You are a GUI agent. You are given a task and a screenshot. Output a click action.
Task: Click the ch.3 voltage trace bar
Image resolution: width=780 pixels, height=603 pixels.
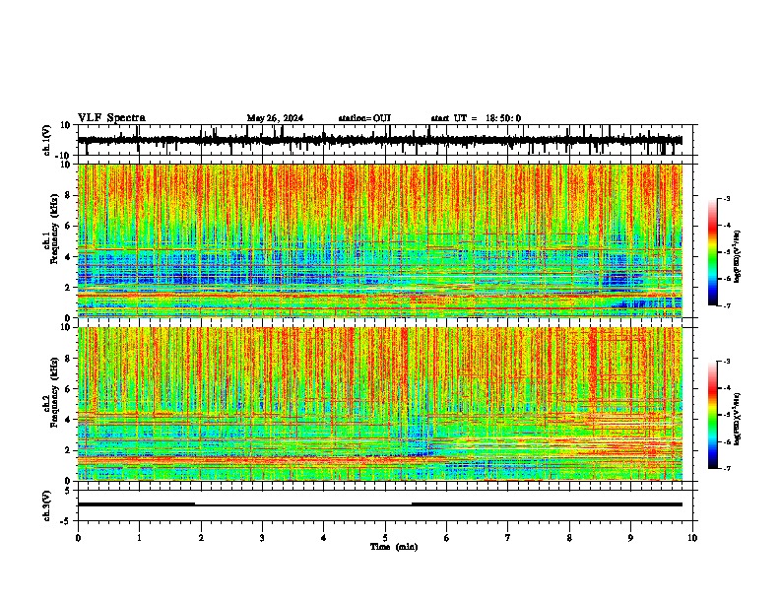point(380,504)
